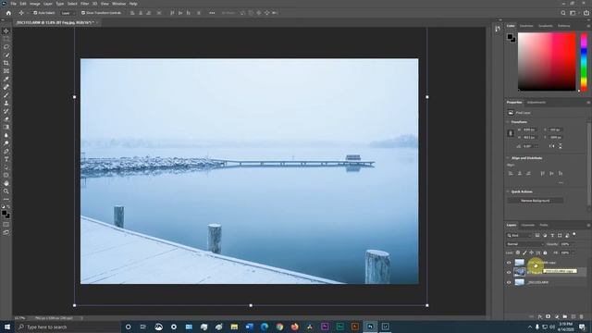This screenshot has height=333, width=592.
Task: Go to the Home screen icon
Action: coord(8,13)
